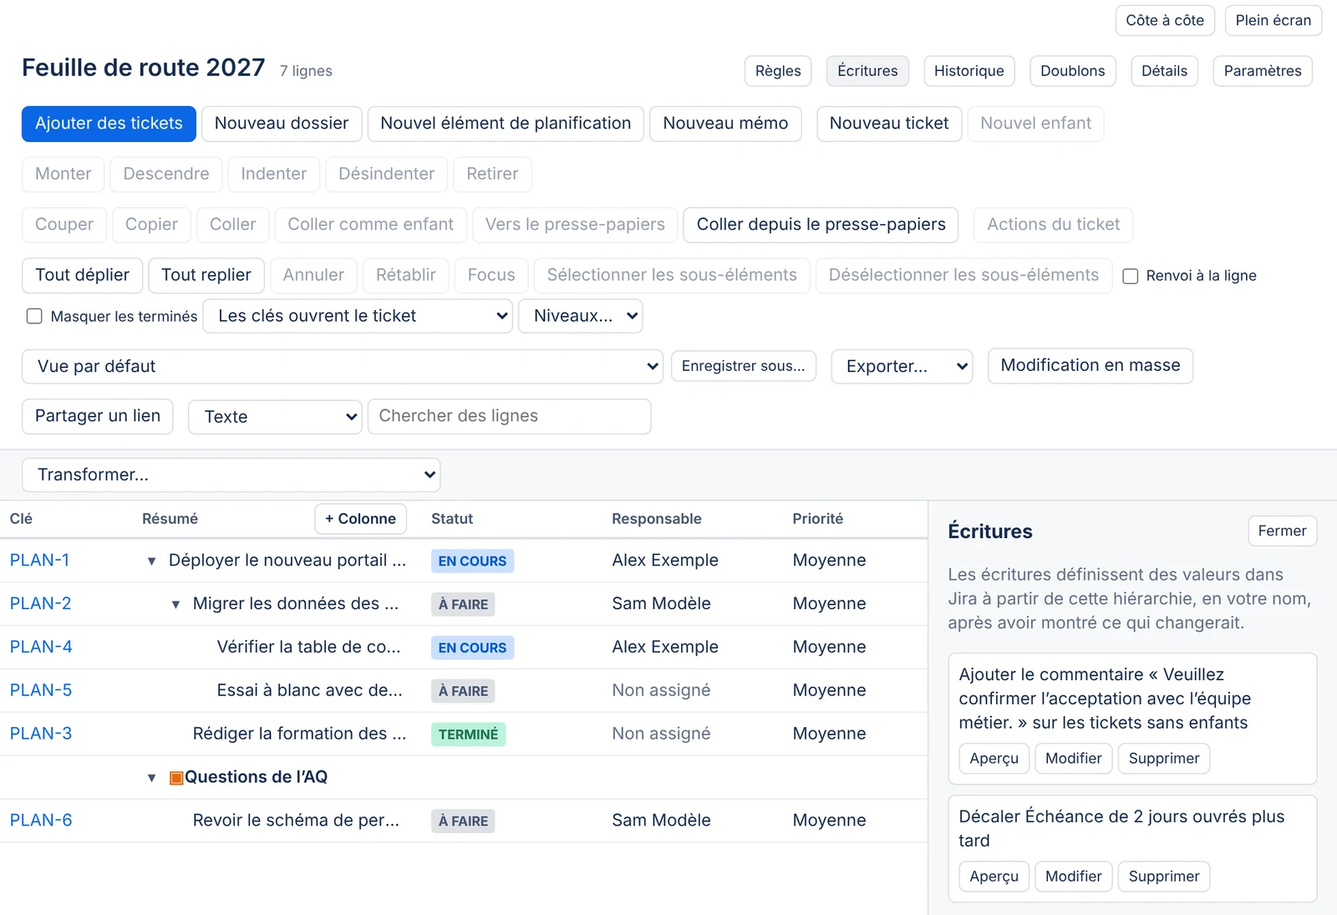Show the Détails panel
The height and width of the screenshot is (915, 1337).
pyautogui.click(x=1164, y=71)
